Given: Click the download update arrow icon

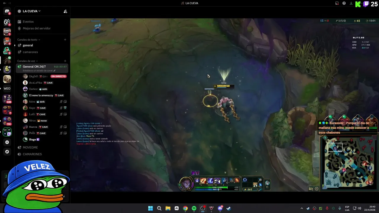Looking at the screenshot, I should tap(351, 3).
